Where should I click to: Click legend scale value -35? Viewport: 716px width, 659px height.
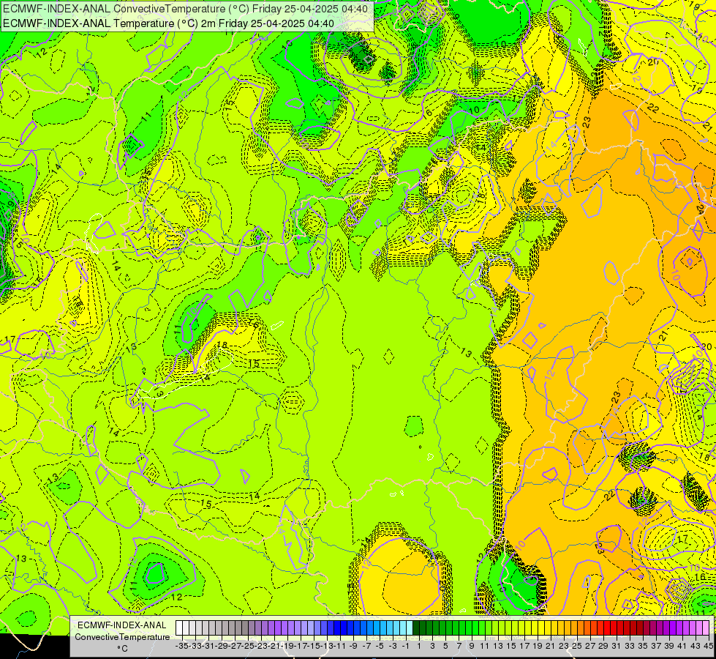181,646
